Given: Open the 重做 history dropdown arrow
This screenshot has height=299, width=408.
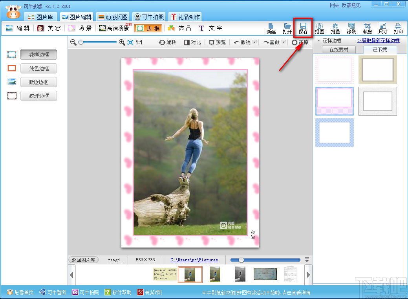Looking at the screenshot, I should point(284,42).
